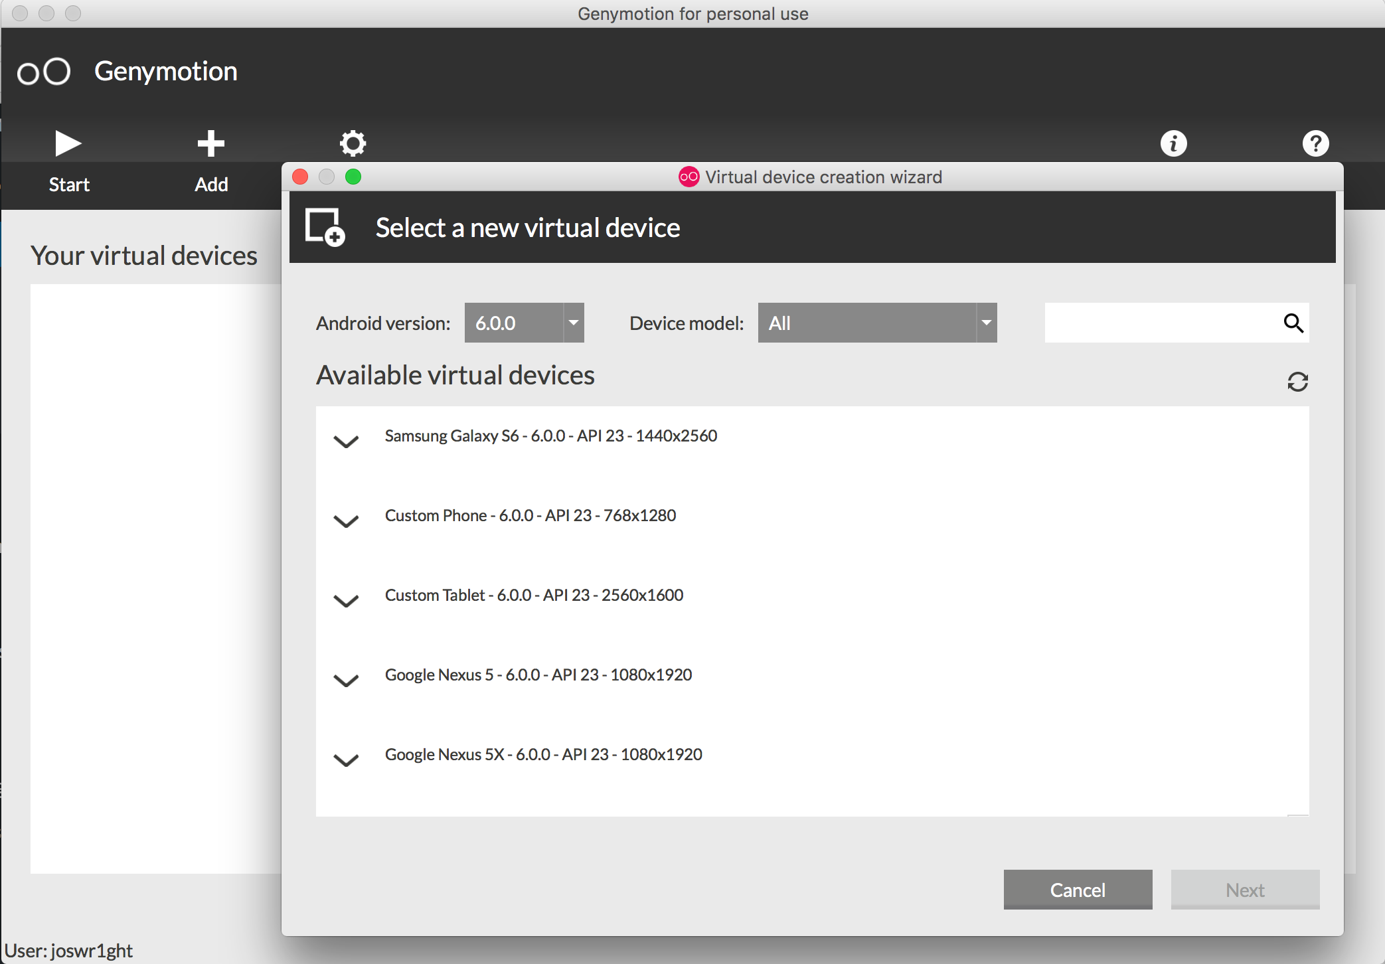
Task: Click the Next button in wizard
Action: [x=1245, y=890]
